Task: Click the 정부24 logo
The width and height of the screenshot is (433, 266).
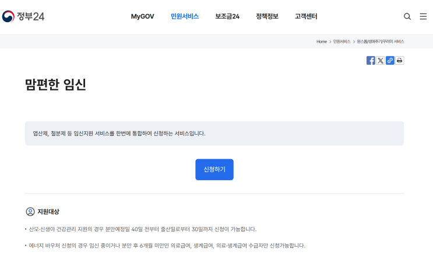Action: click(x=23, y=16)
